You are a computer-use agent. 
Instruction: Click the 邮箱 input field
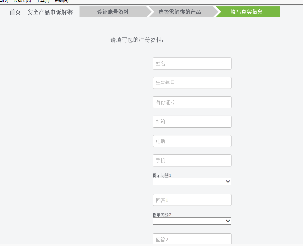pyautogui.click(x=192, y=122)
